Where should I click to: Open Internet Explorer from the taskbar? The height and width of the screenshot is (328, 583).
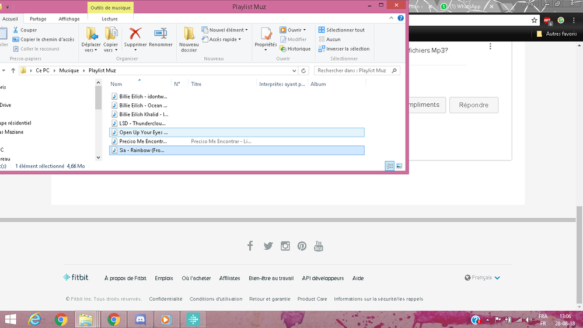point(34,319)
